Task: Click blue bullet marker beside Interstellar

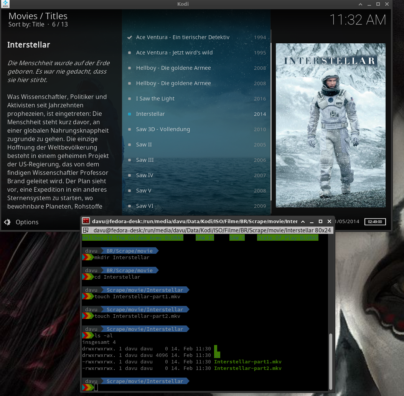Action: point(130,114)
